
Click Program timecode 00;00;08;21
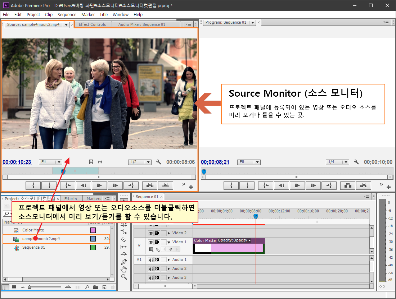215,162
